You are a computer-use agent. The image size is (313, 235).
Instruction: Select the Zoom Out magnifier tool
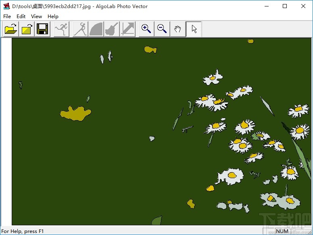pyautogui.click(x=162, y=29)
